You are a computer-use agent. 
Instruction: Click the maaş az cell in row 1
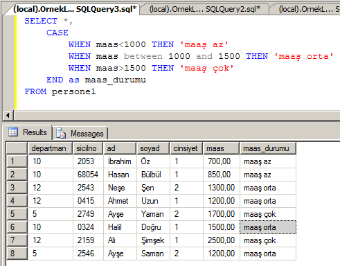268,161
